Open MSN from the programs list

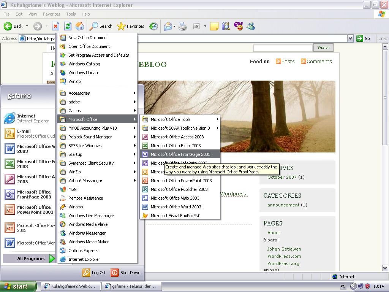tap(98, 189)
